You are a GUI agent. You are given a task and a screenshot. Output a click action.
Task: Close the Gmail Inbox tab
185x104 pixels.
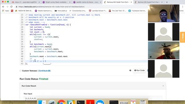tap(39, 2)
